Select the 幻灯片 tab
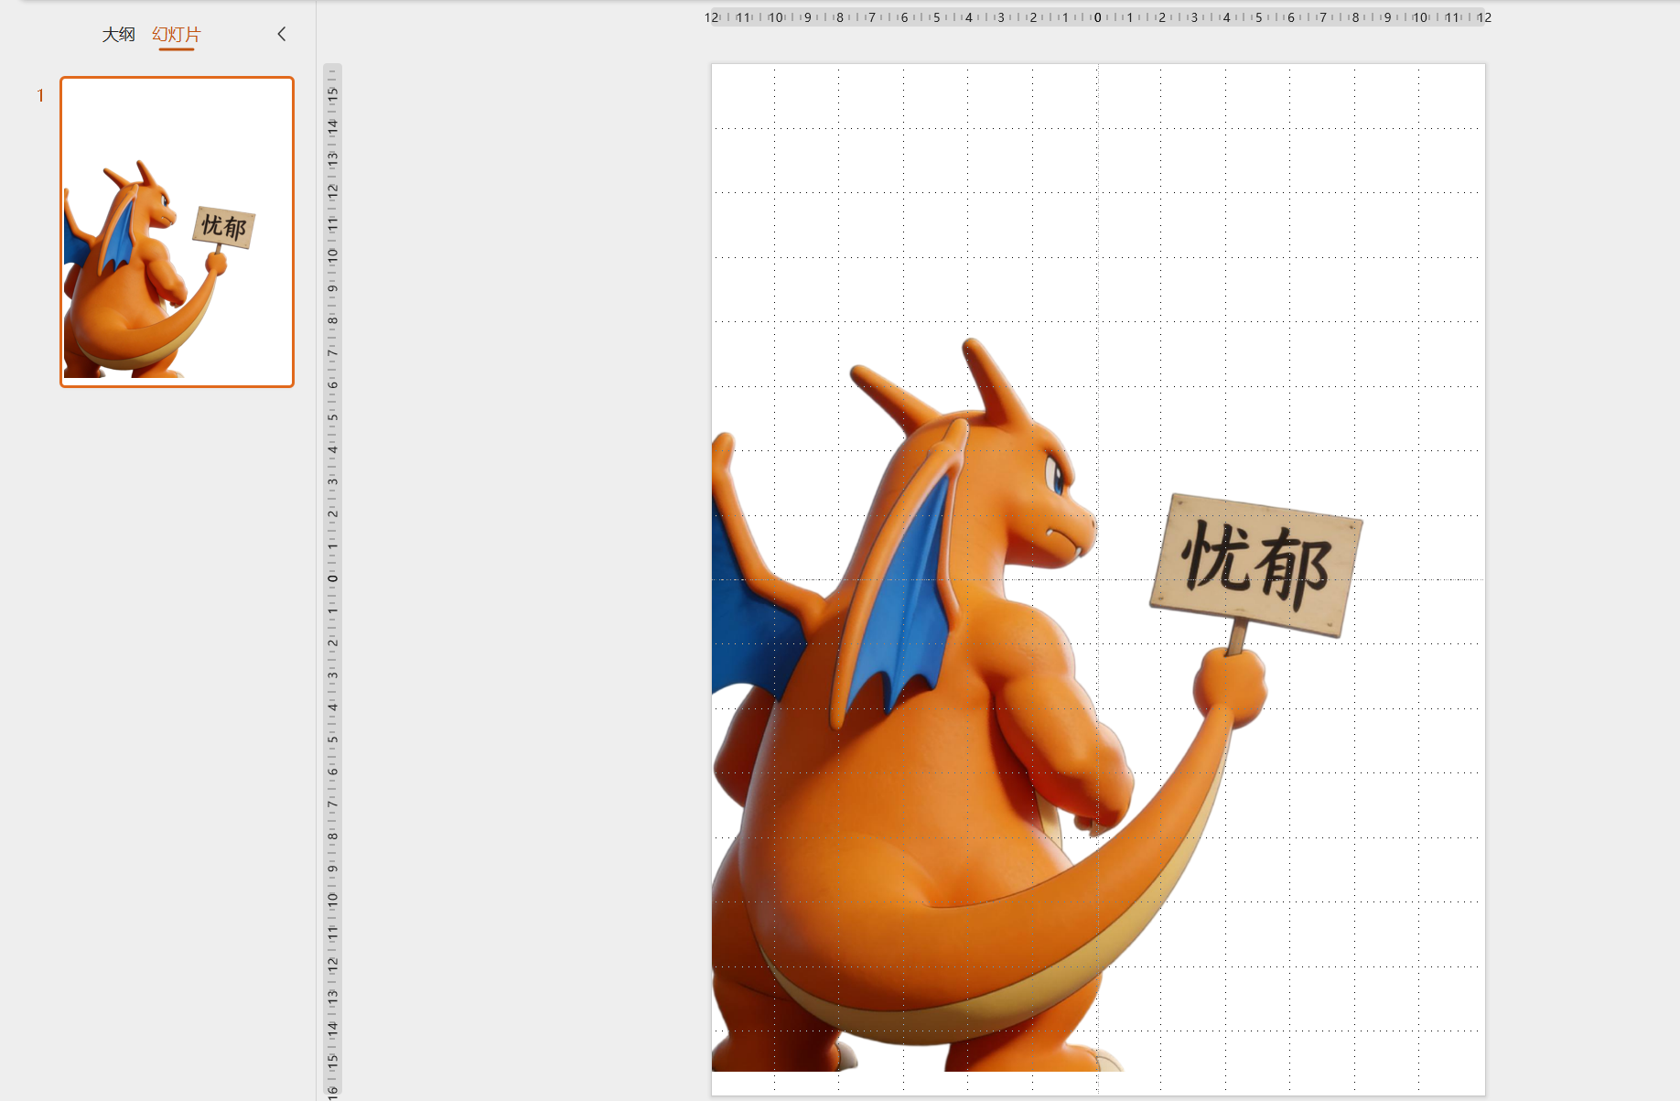Viewport: 1680px width, 1101px height. pyautogui.click(x=176, y=35)
